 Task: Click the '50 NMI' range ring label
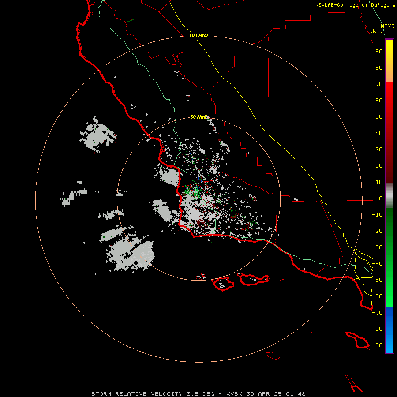pyautogui.click(x=199, y=117)
